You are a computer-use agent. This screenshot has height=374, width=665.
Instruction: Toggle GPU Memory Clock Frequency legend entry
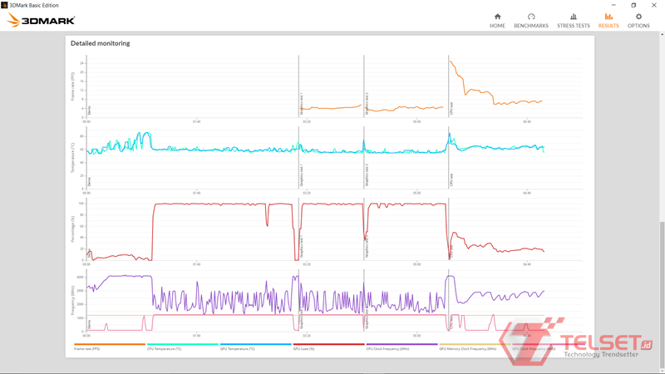tap(474, 347)
